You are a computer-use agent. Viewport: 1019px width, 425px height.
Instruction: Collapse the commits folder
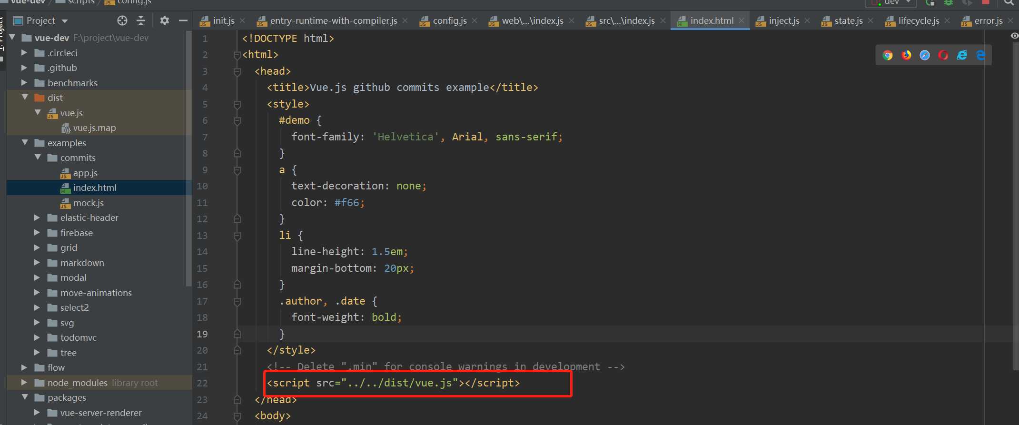click(x=38, y=157)
